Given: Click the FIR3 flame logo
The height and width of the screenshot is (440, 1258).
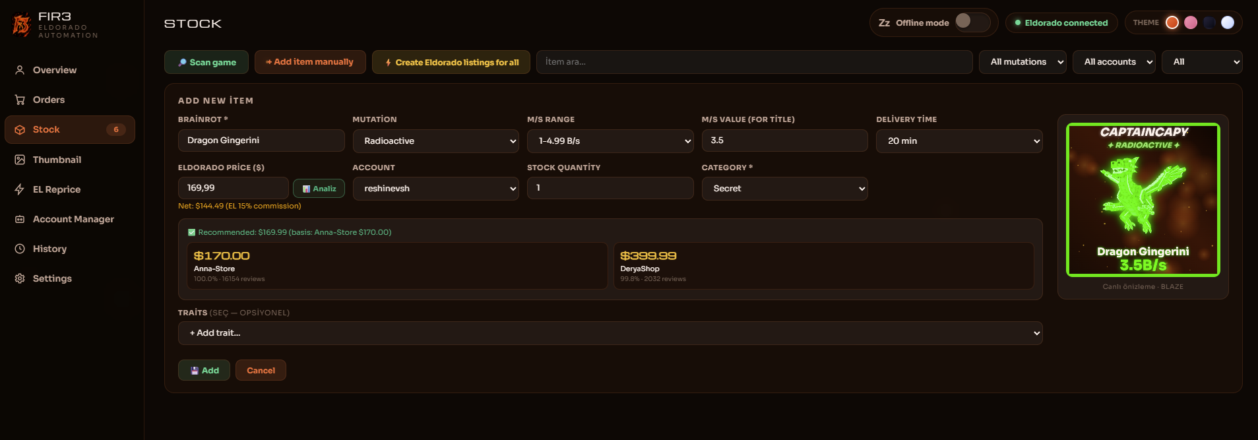Looking at the screenshot, I should [21, 25].
